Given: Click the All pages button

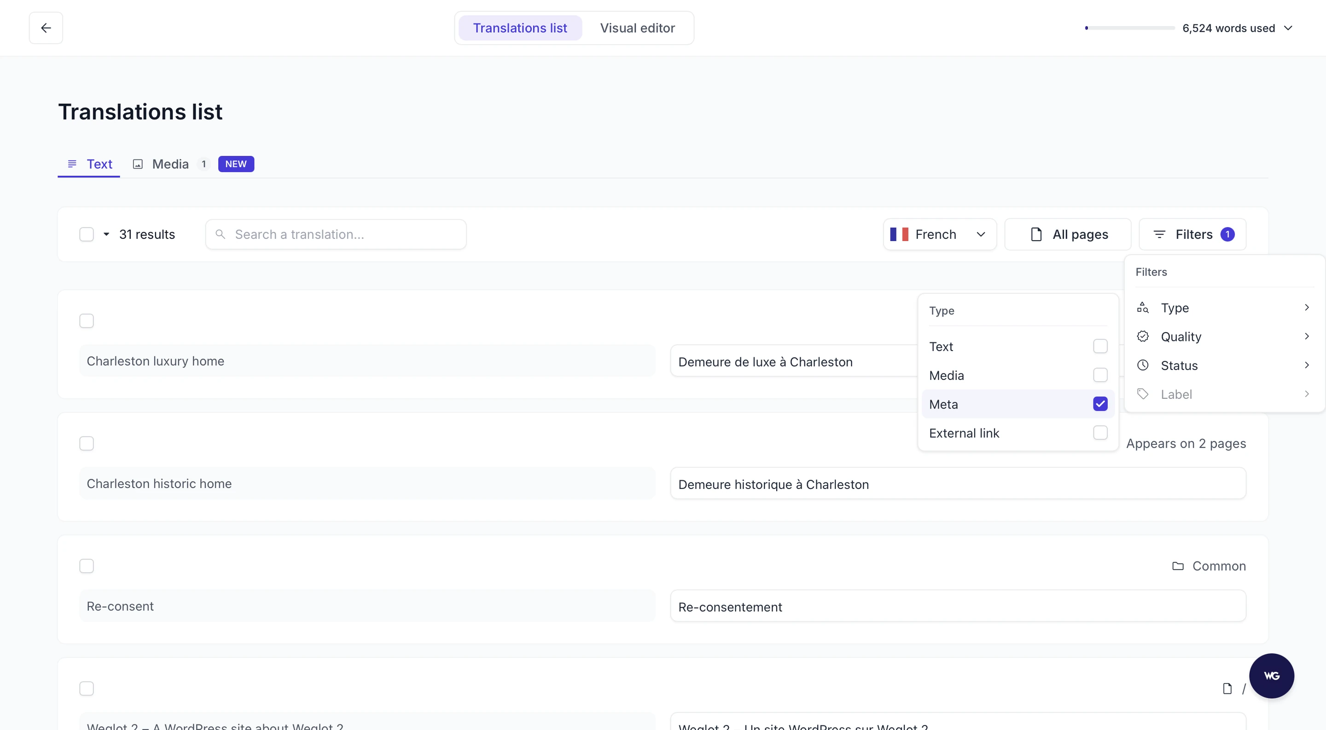Looking at the screenshot, I should point(1068,234).
